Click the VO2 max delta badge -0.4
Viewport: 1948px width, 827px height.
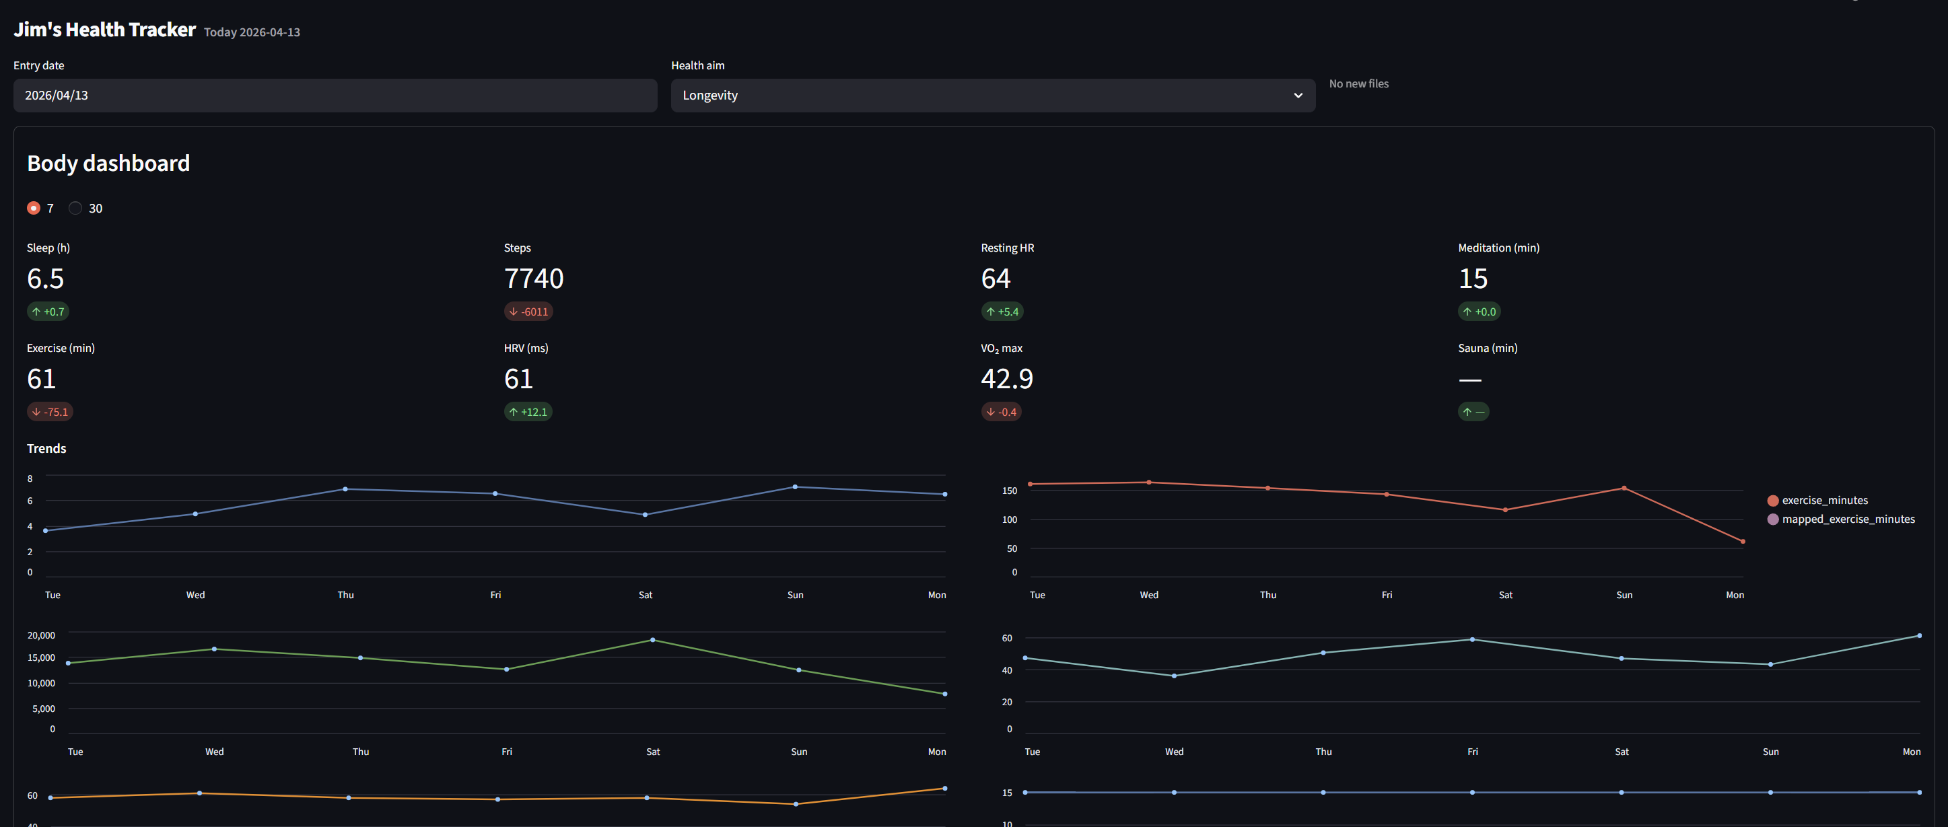click(x=1001, y=412)
